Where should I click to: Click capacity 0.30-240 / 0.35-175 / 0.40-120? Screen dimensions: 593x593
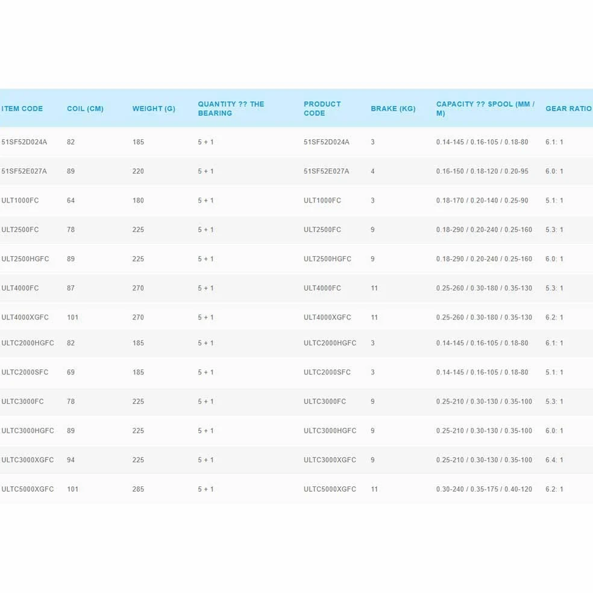(484, 489)
